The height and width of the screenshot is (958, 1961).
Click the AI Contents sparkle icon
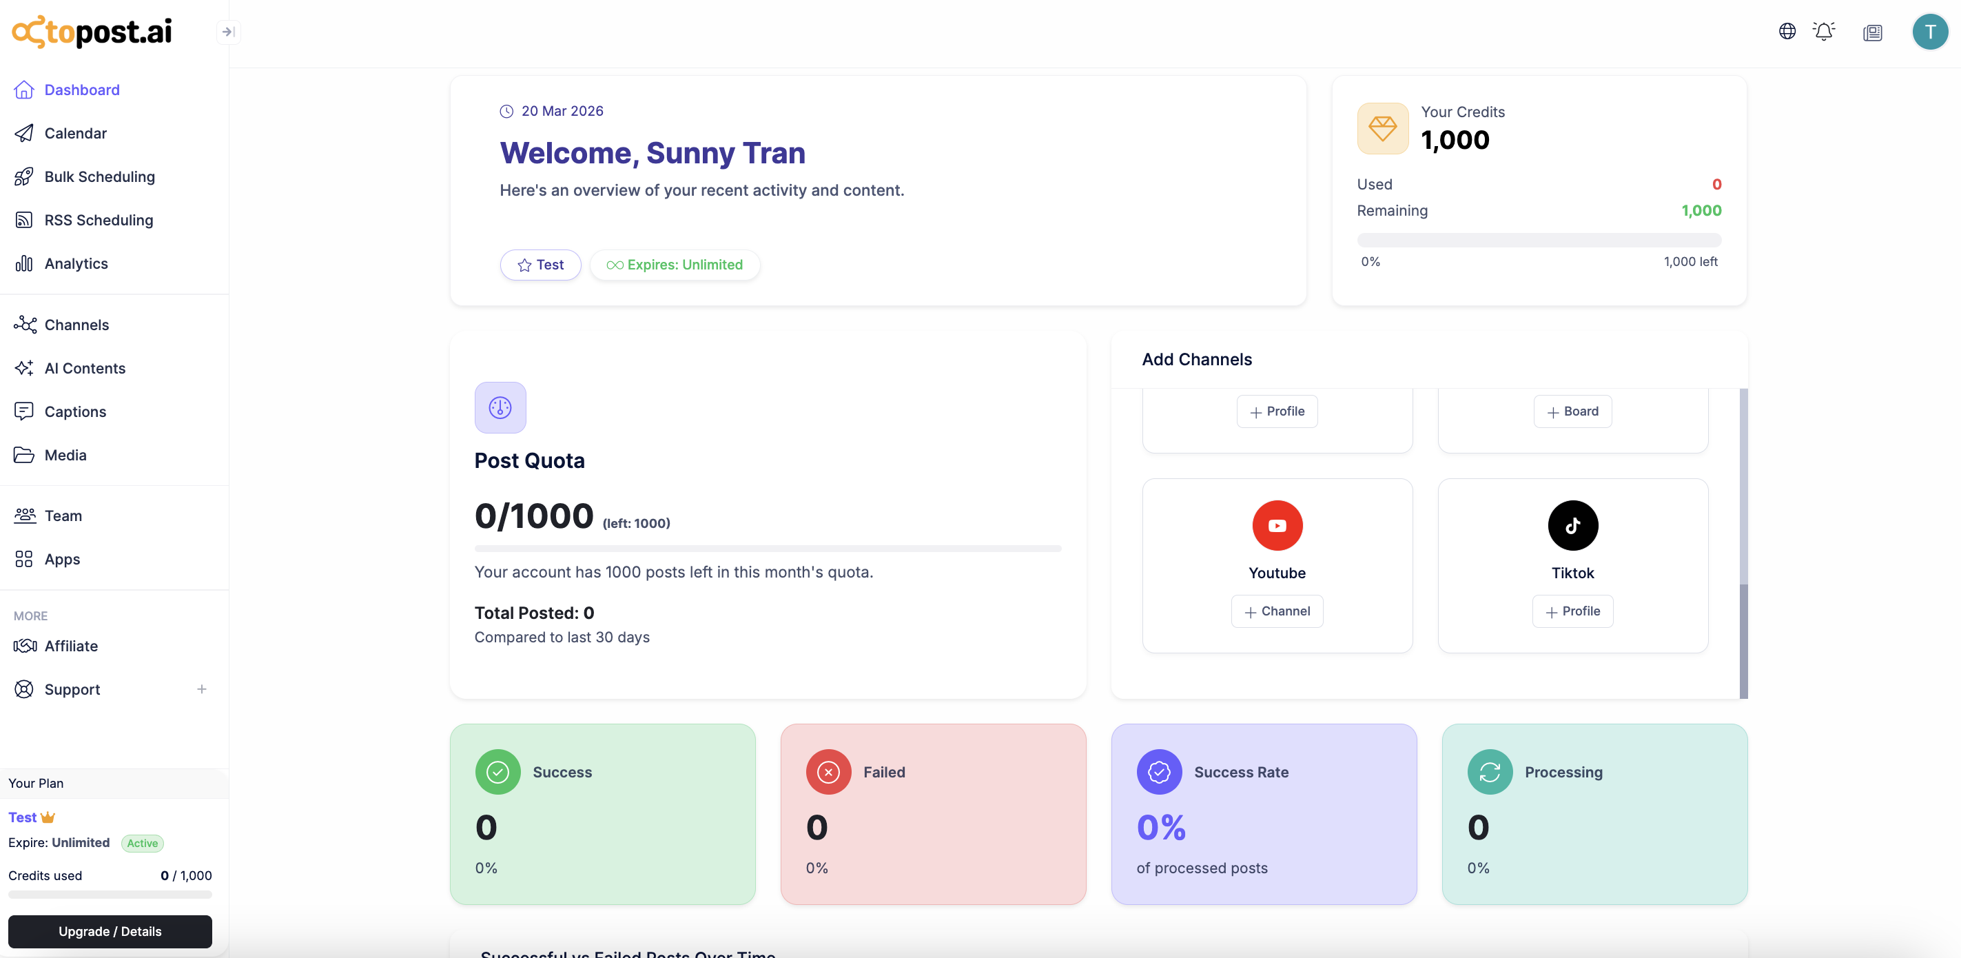pos(23,368)
